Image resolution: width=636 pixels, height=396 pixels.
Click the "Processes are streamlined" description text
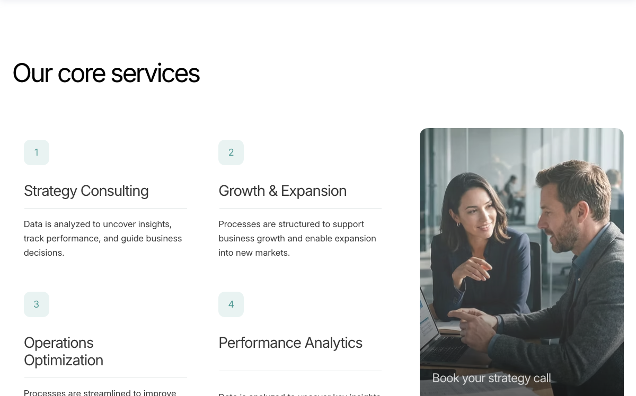point(100,392)
